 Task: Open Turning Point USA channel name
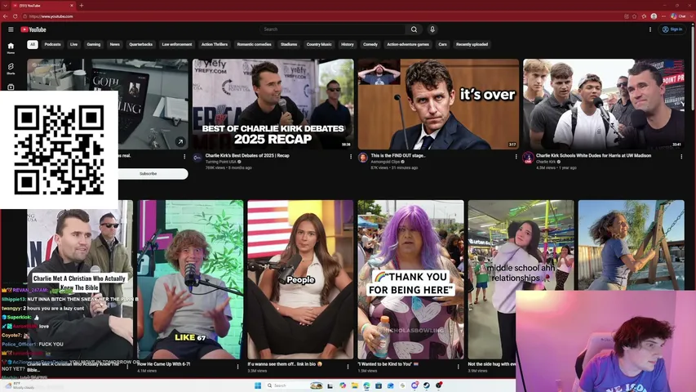(220, 162)
